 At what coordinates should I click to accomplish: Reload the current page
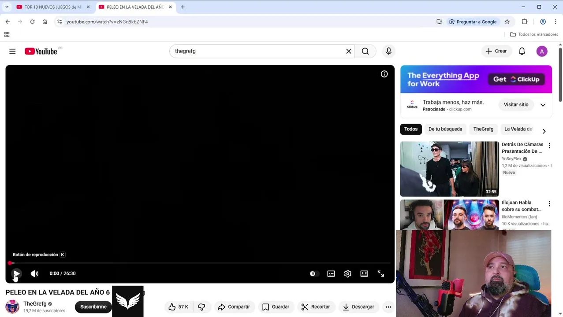tap(32, 22)
